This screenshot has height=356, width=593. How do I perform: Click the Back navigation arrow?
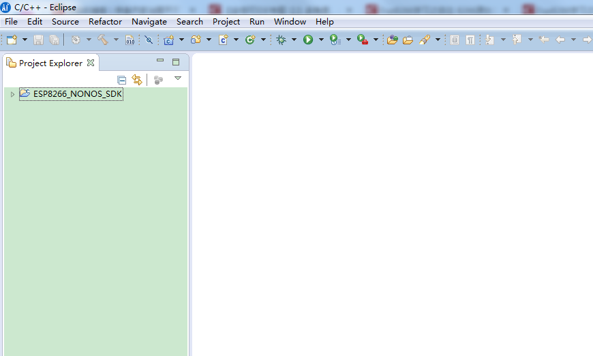pos(560,40)
